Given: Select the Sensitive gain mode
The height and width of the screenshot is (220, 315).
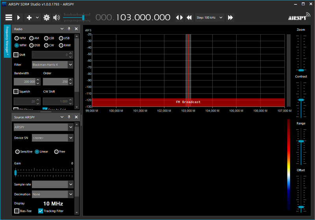Looking at the screenshot, I should [x=17, y=152].
